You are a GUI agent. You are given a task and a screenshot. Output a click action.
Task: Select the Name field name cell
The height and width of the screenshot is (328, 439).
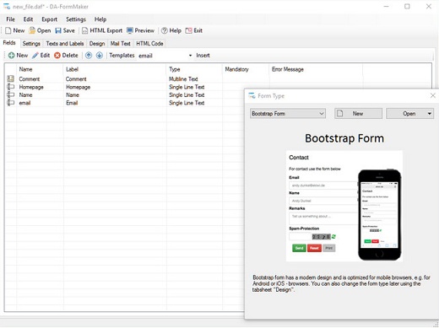tap(25, 95)
